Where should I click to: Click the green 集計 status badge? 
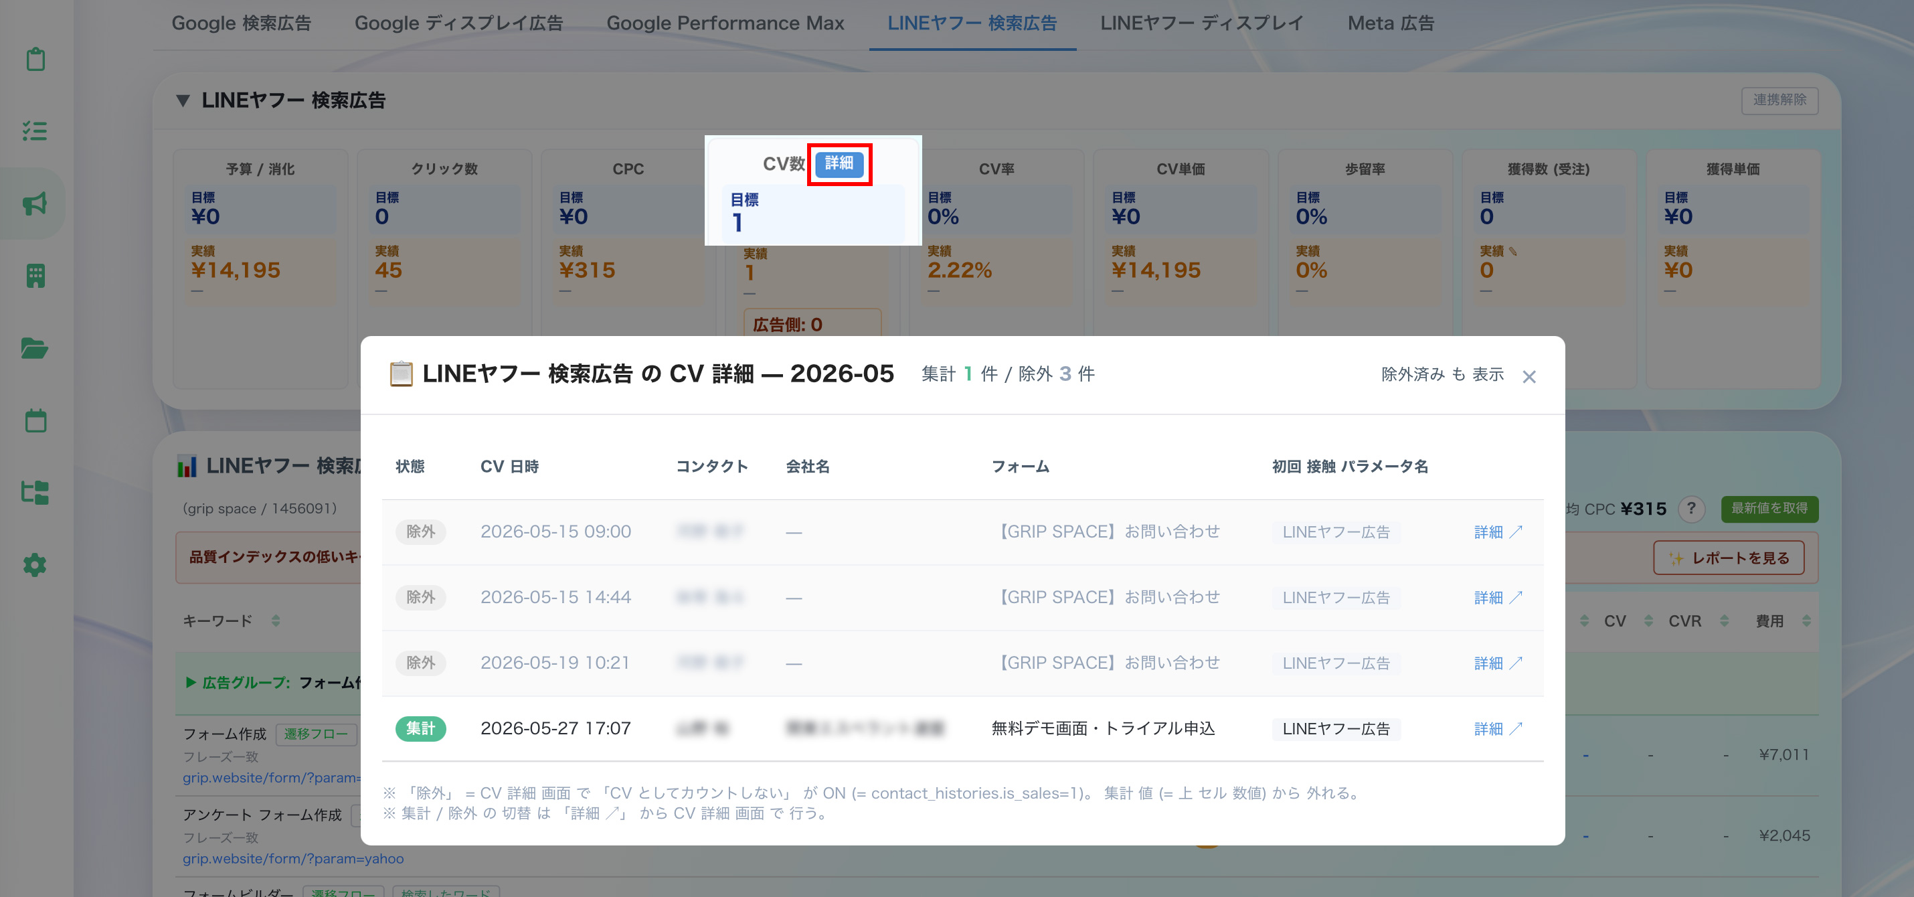click(420, 729)
